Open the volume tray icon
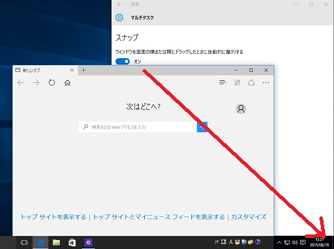 (x=295, y=243)
